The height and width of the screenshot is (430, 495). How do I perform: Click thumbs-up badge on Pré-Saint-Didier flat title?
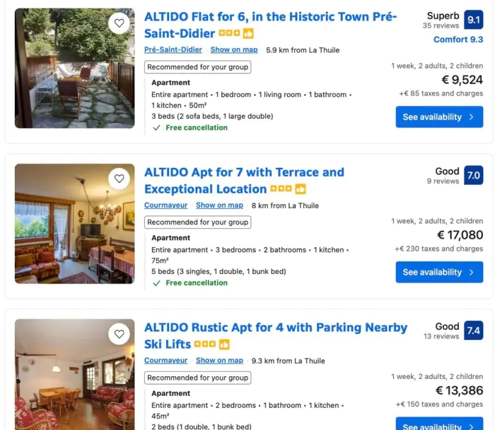(248, 34)
